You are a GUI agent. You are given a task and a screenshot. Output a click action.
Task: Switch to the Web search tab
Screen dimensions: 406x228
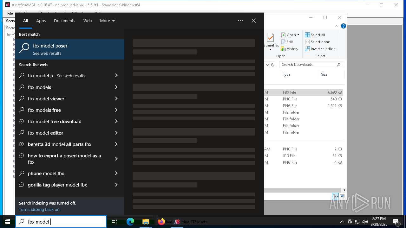(x=88, y=21)
